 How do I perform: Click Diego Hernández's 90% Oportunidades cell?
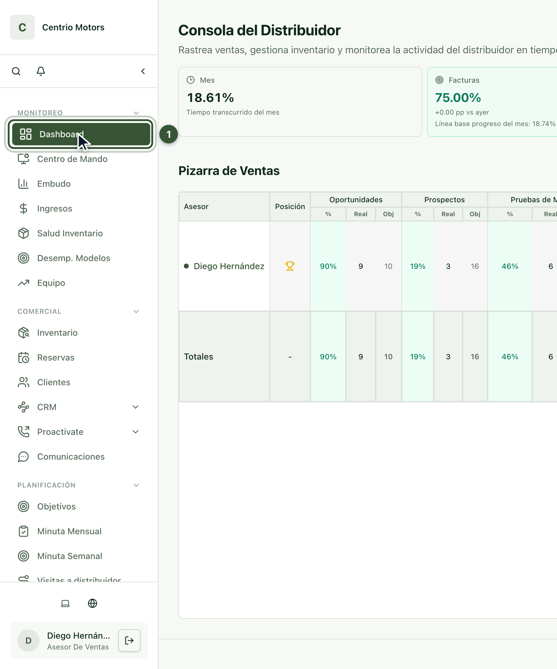coord(328,266)
